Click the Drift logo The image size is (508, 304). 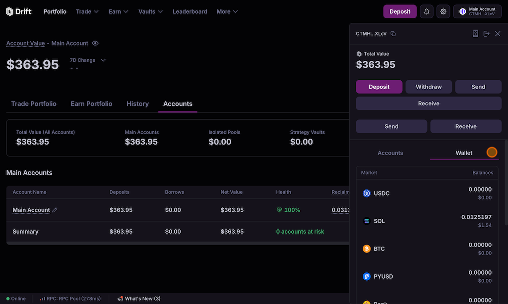tap(19, 11)
